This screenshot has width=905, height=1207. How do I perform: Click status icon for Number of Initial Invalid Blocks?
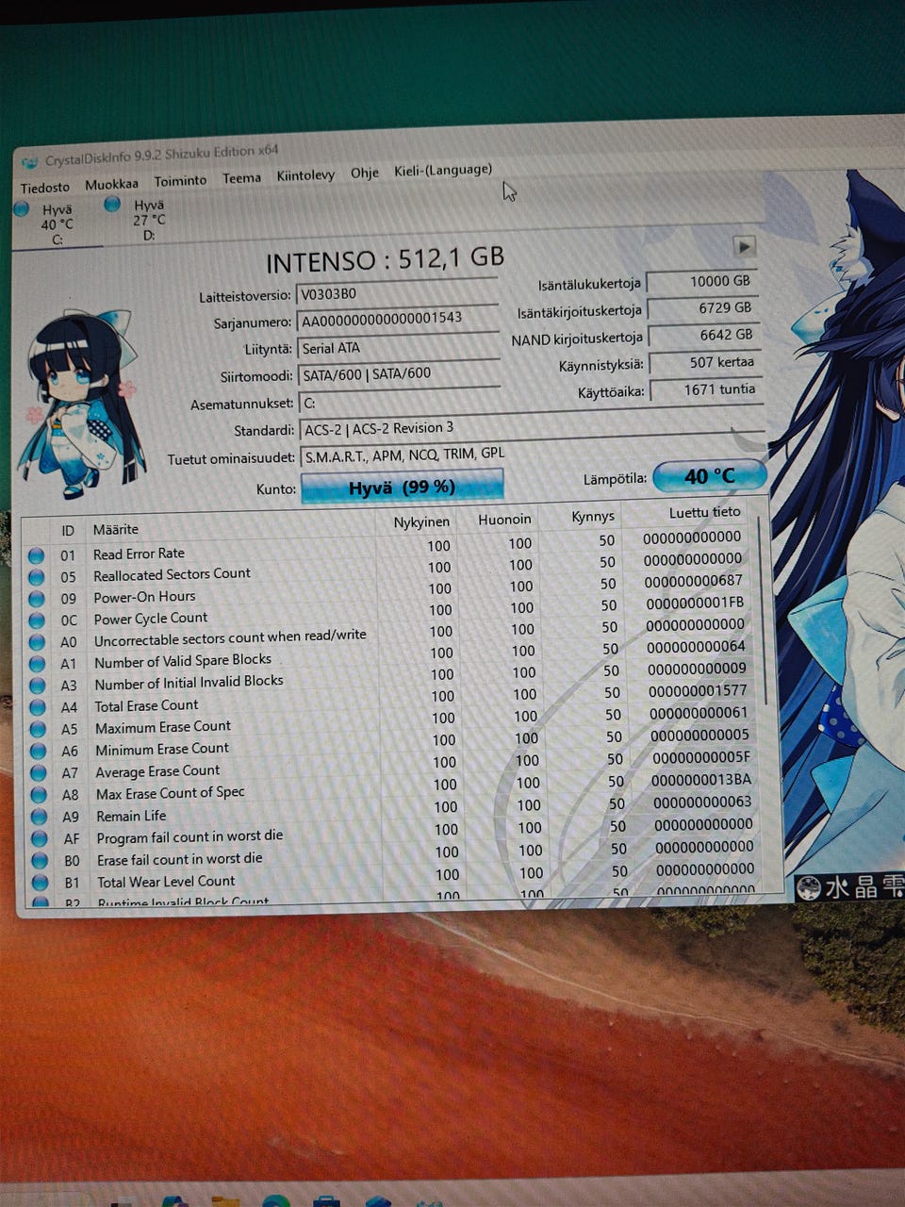coord(38,686)
